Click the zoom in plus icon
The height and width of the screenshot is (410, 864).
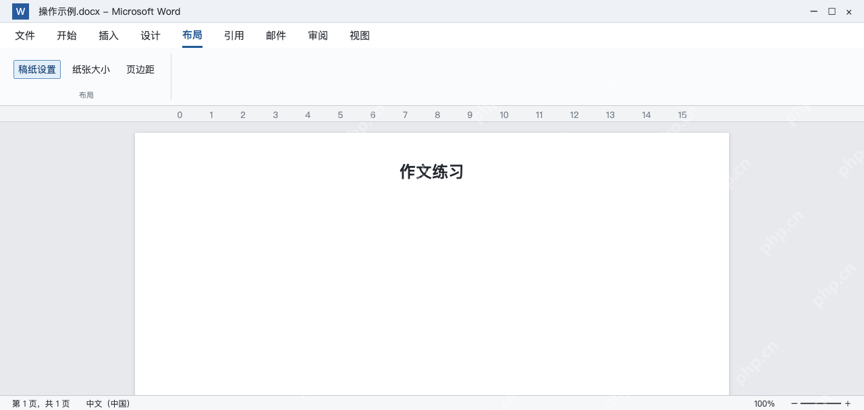point(848,403)
